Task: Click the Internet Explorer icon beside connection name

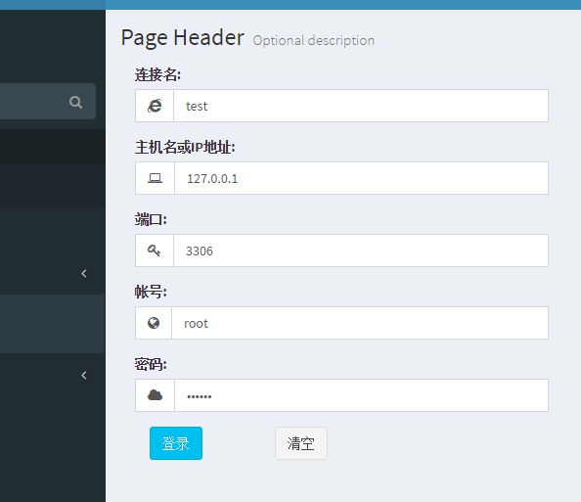Action: 155,106
